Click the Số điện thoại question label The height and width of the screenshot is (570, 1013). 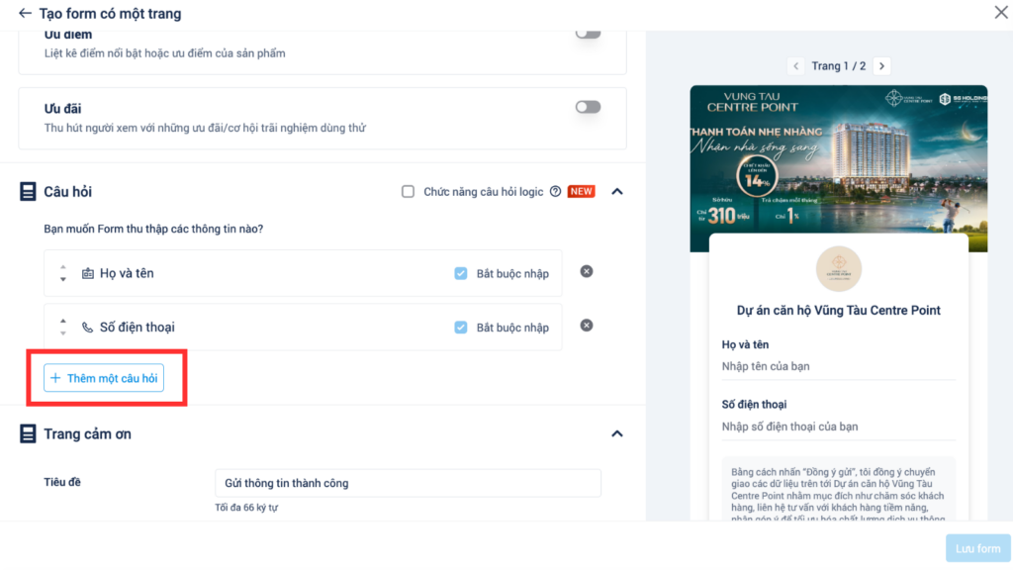pos(137,327)
